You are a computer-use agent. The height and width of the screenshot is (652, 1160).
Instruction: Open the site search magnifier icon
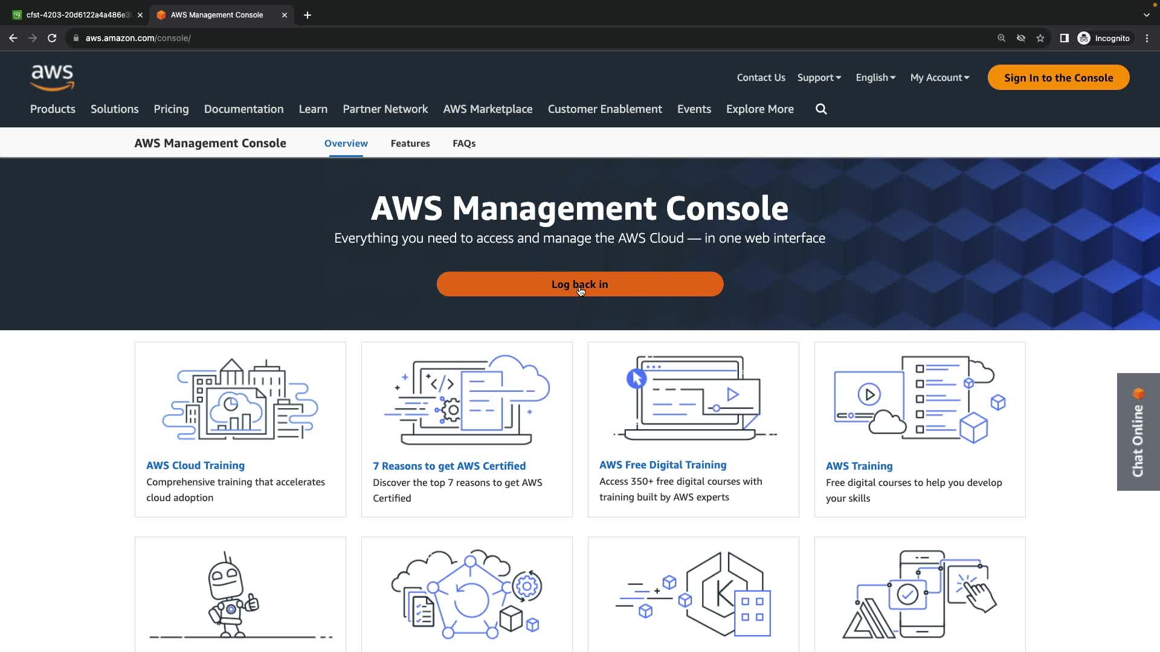[821, 109]
